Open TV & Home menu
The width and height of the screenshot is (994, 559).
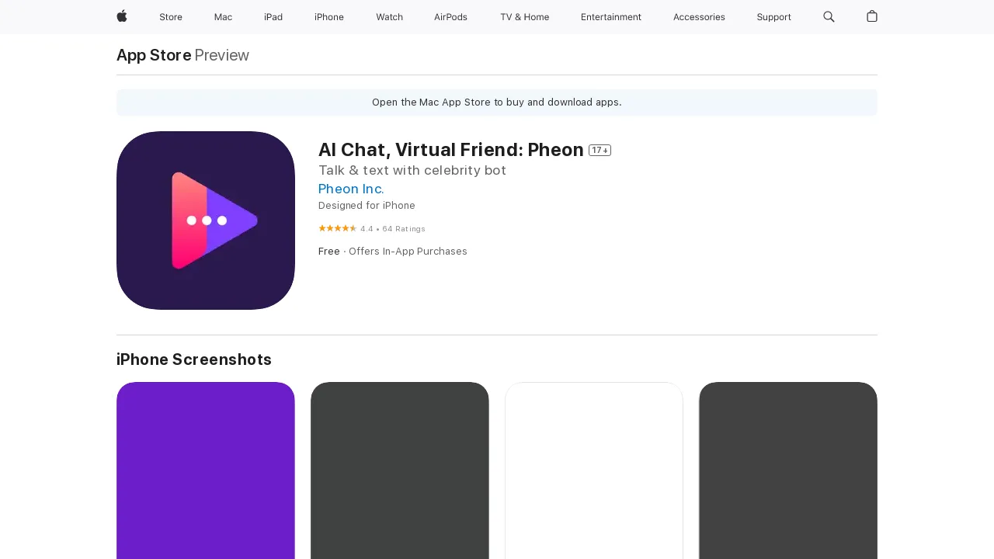(524, 17)
